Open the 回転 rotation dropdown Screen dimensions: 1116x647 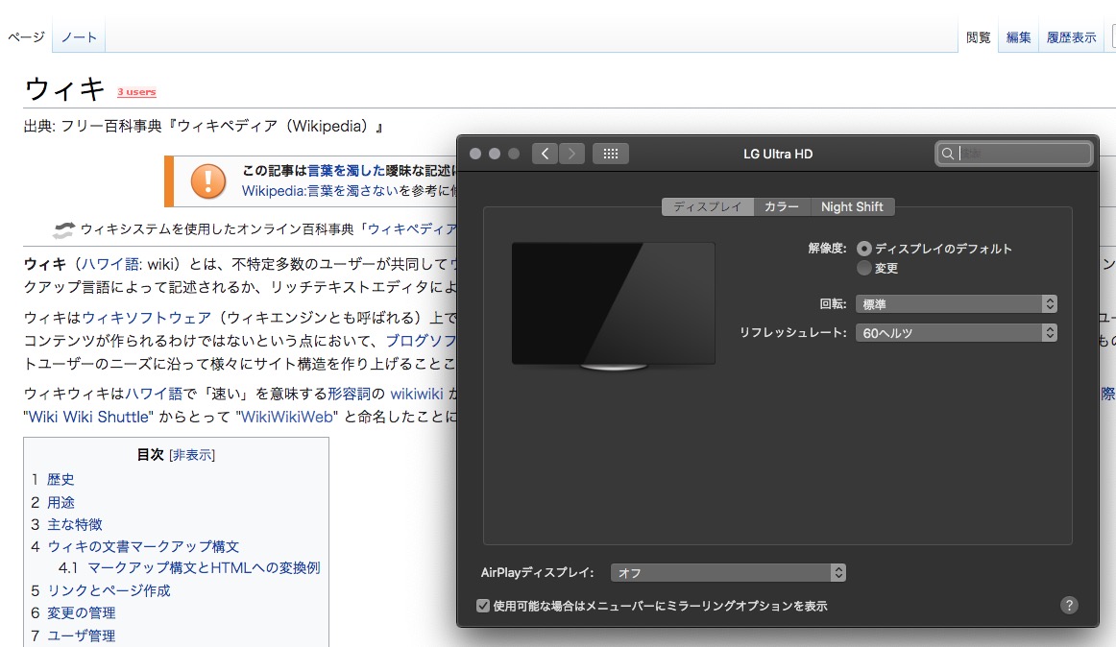(x=956, y=304)
